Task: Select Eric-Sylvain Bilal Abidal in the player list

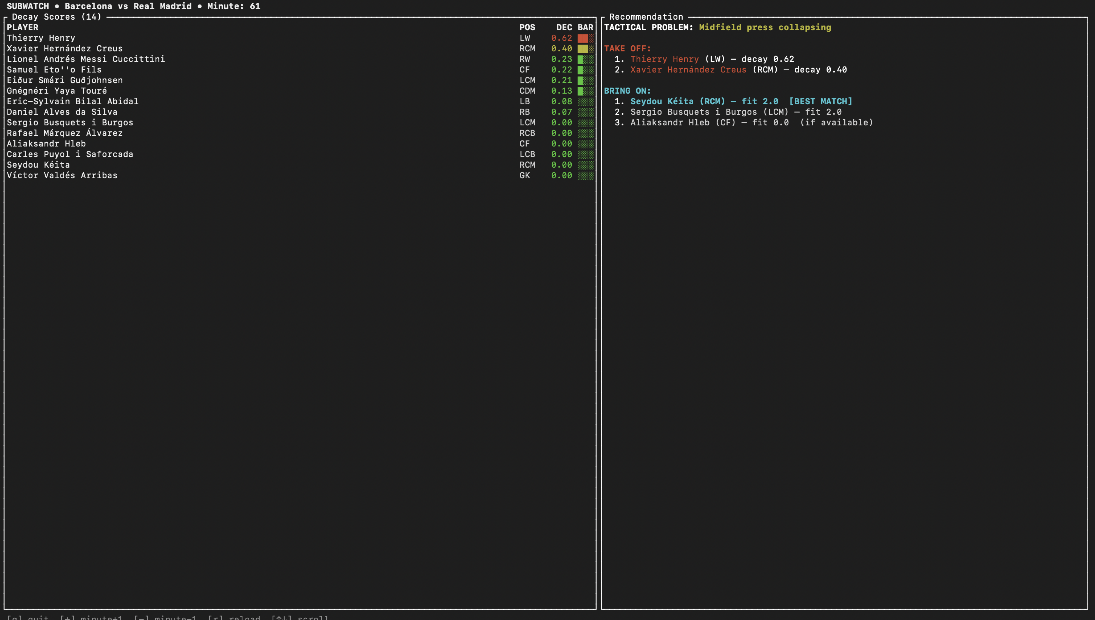Action: [x=72, y=101]
